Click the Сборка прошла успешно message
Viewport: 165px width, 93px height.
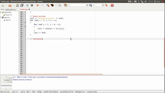22,80
